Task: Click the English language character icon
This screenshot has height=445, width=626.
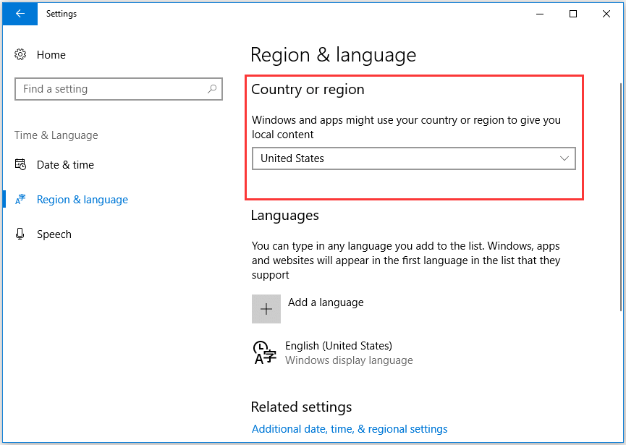Action: [x=264, y=352]
